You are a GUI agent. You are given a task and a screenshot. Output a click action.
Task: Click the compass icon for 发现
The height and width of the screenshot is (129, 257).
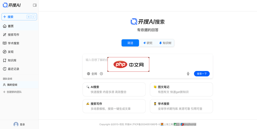tap(5, 52)
